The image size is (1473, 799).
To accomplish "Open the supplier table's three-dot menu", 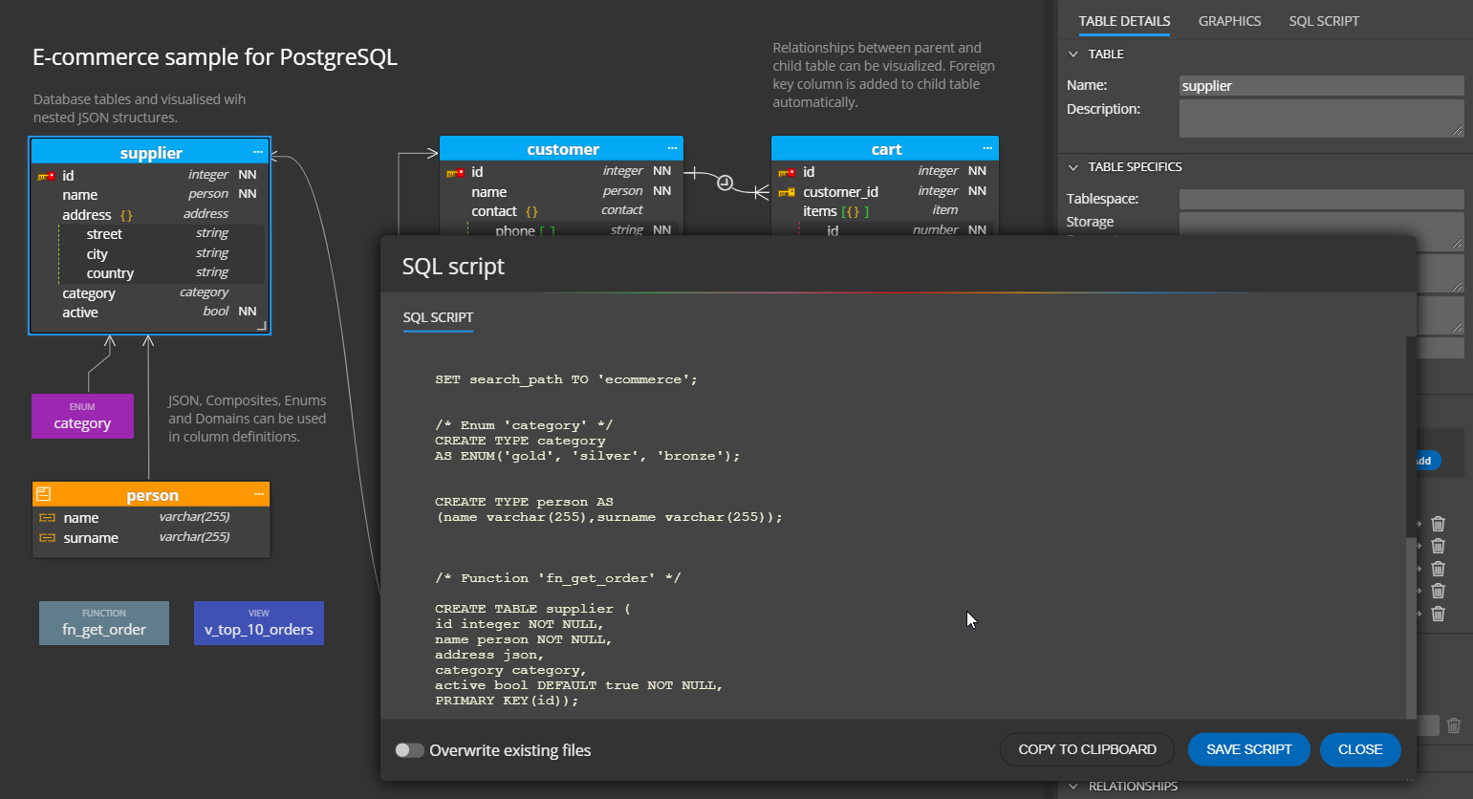I will click(258, 153).
